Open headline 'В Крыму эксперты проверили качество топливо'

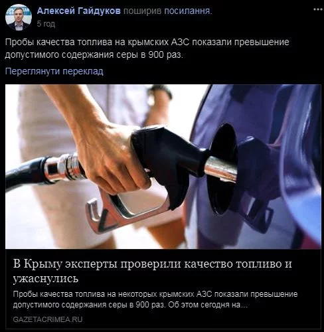(x=153, y=264)
